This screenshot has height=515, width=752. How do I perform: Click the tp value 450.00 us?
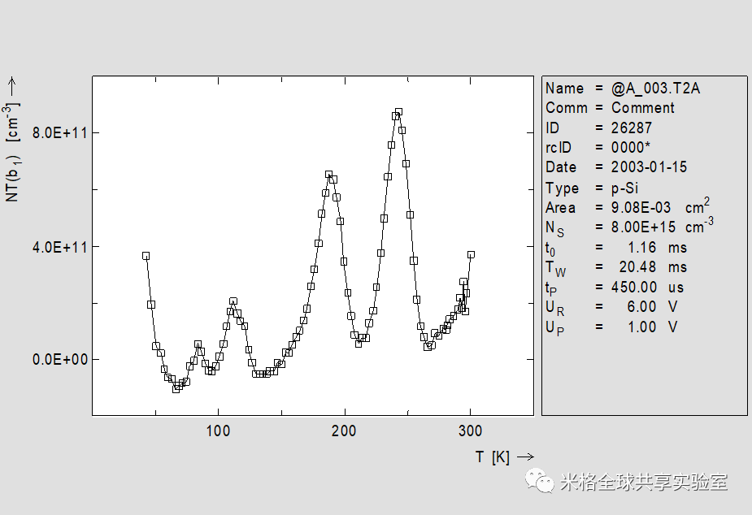pos(647,288)
